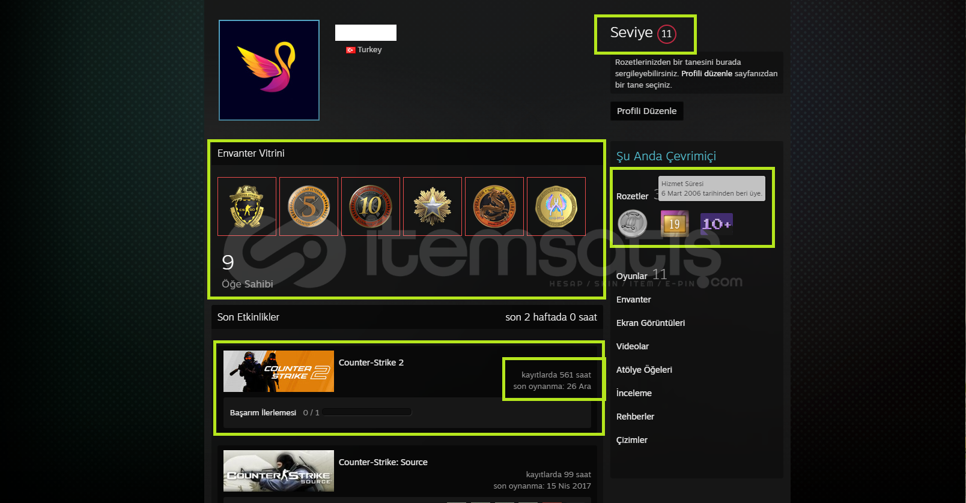Open the Videolar section
Viewport: 966px width, 503px height.
pyautogui.click(x=633, y=346)
